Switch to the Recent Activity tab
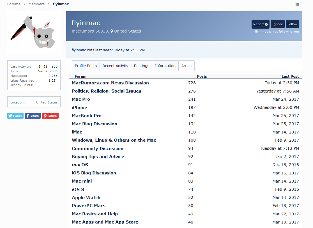This screenshot has width=313, height=228. pos(115,66)
